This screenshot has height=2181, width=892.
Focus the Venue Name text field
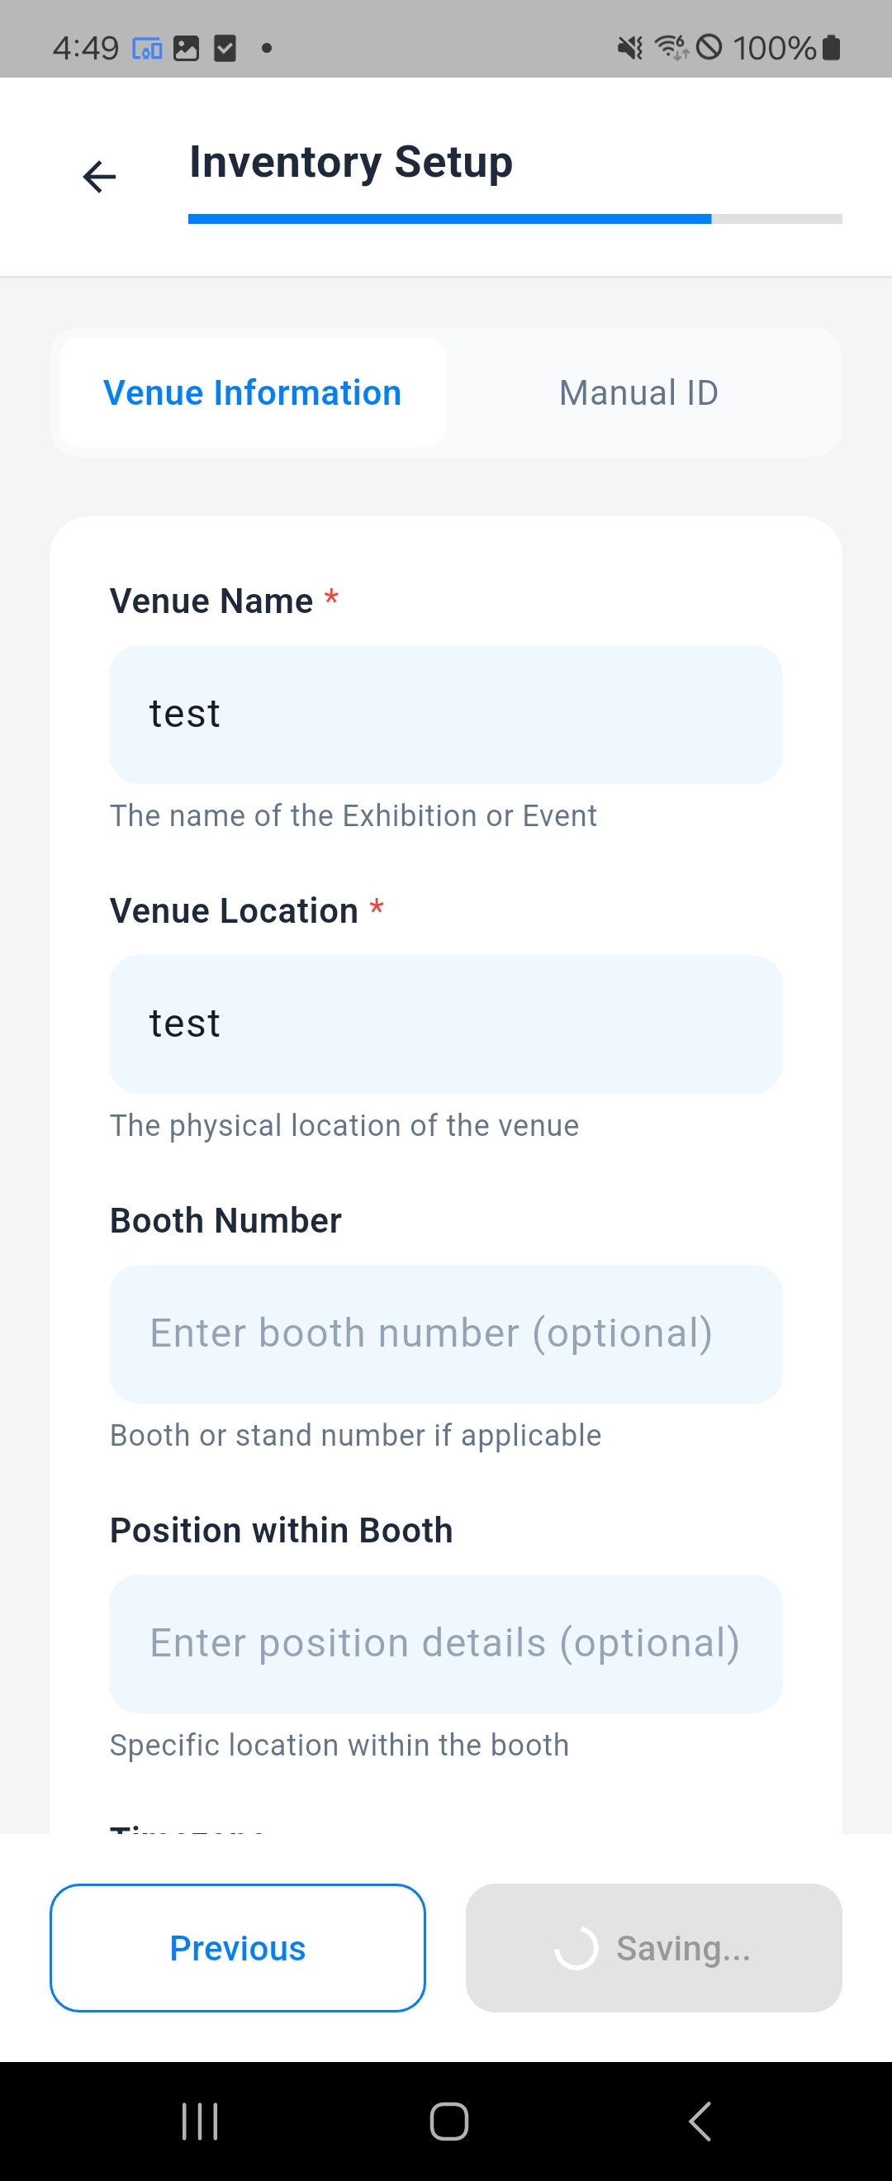coord(446,715)
